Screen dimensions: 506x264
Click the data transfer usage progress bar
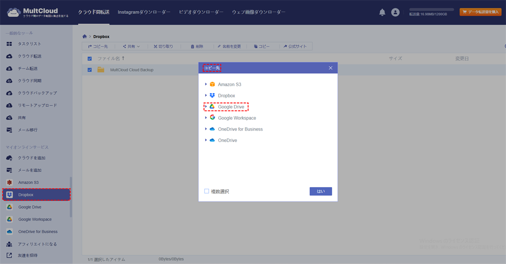[432, 9]
